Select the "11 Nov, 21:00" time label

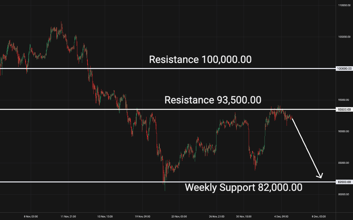click(68, 216)
